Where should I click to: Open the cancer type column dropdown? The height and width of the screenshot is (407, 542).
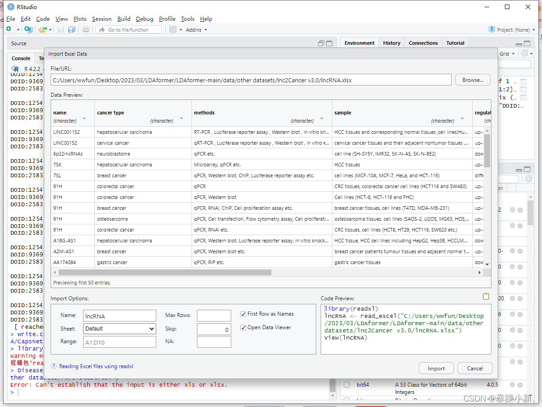coord(182,119)
